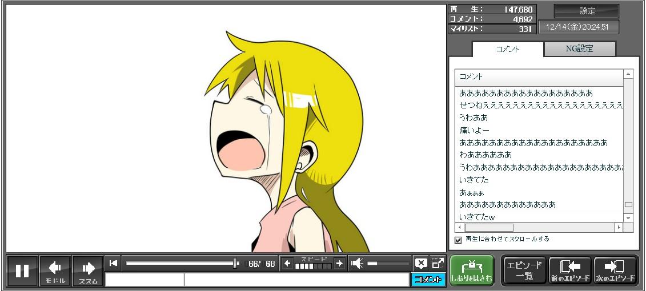Toggle fullscreen mode icon
Viewport: 646px width, 291px height.
point(438,263)
